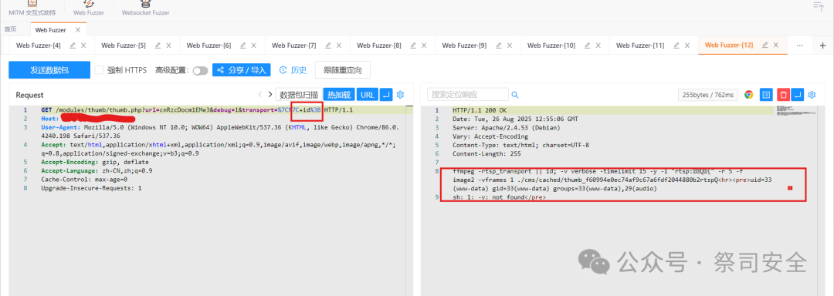Image resolution: width=834 pixels, height=296 pixels.
Task: Rename Web Fuzzer-[8] via its pencil icon
Action: coord(412,45)
